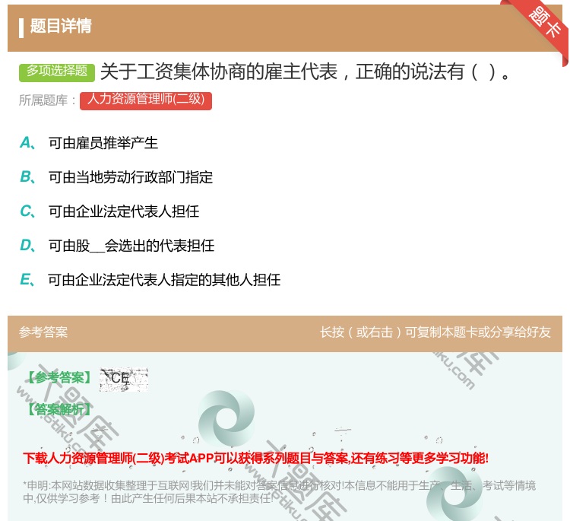Click the 参考答案 section header
The height and width of the screenshot is (521, 570).
(x=43, y=332)
